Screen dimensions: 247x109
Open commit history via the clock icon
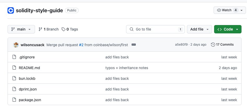[x=213, y=45]
